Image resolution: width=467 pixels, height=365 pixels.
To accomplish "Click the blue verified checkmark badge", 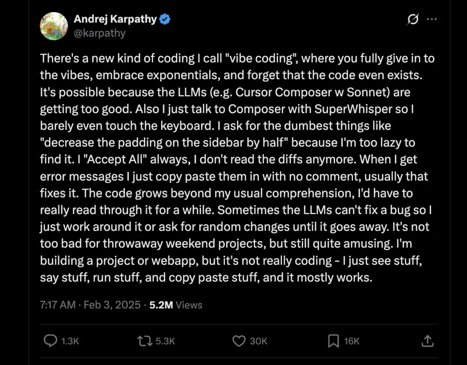I will click(165, 19).
